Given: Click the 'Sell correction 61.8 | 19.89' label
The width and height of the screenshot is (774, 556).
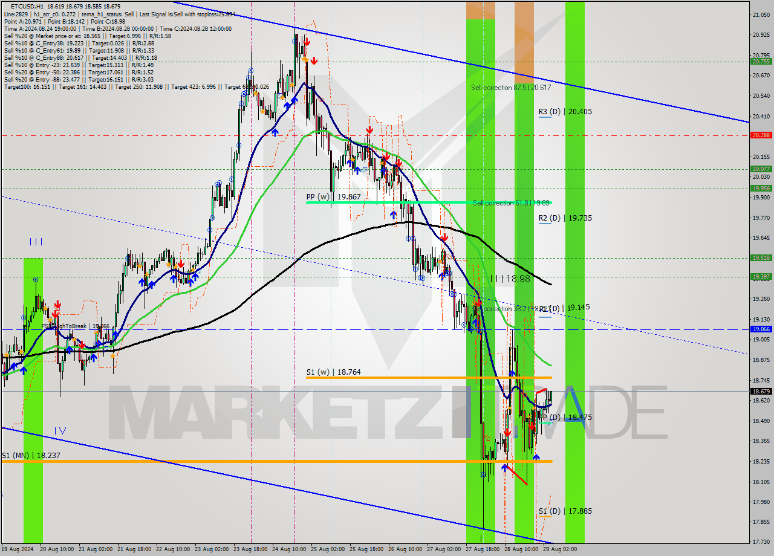Looking at the screenshot, I should click(512, 203).
